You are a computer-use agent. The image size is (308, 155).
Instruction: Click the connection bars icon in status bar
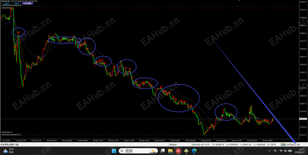(x=283, y=144)
